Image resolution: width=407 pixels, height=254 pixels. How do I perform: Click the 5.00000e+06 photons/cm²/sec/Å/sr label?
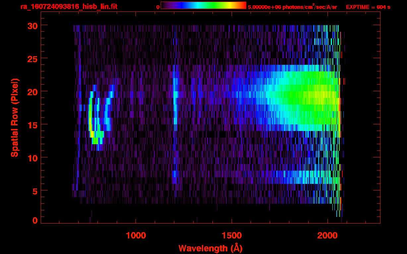point(292,7)
